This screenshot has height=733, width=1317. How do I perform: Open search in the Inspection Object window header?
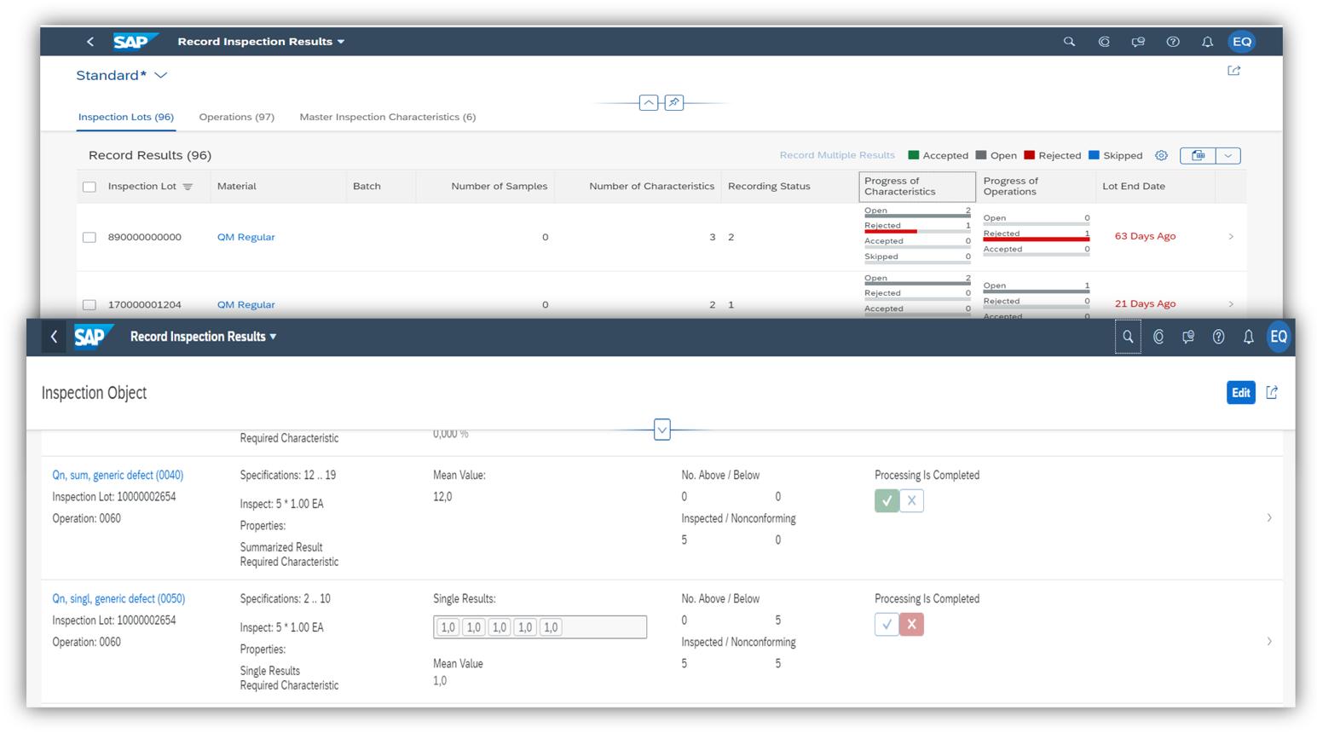point(1128,337)
